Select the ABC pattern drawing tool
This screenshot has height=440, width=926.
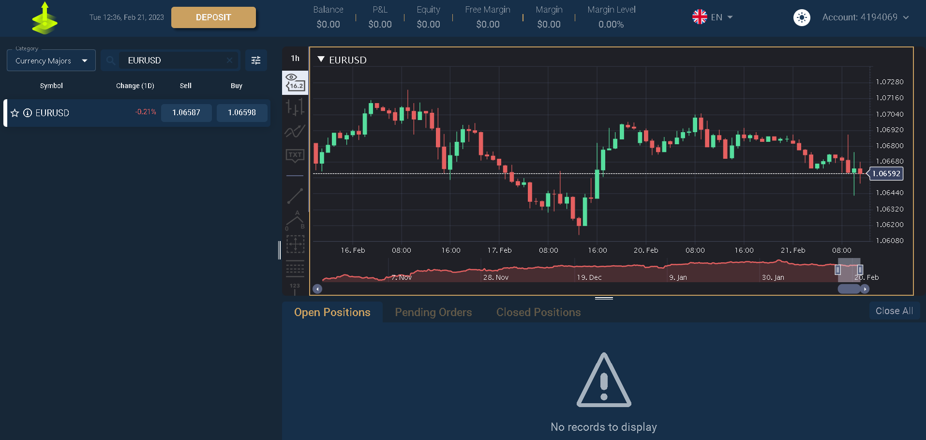pos(295,220)
